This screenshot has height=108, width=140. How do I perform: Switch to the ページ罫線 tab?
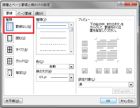[24, 14]
